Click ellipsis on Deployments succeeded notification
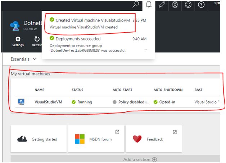Image resolution: width=226 pixels, height=163 pixels. (x=146, y=50)
